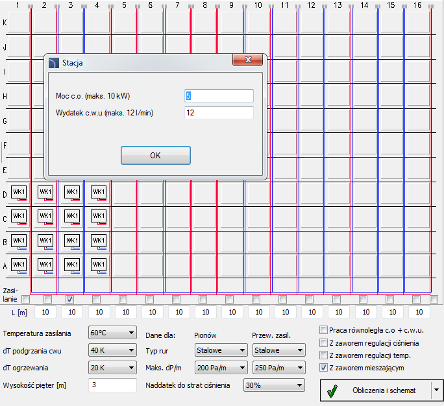This screenshot has height=406, width=444.
Task: Select WK1 station in row D, column 4
Action: 99,192
